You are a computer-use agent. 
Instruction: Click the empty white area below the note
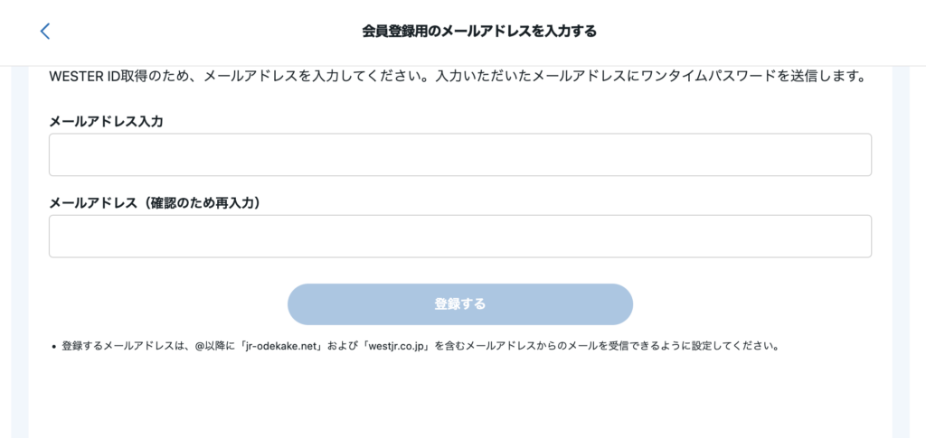click(460, 397)
